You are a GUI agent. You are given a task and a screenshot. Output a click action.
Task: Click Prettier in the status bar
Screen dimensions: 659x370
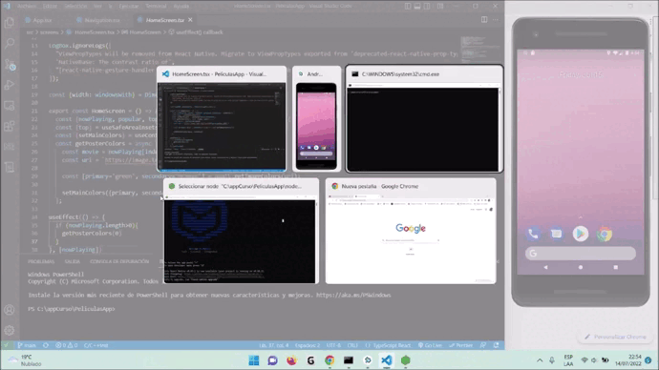pos(461,345)
